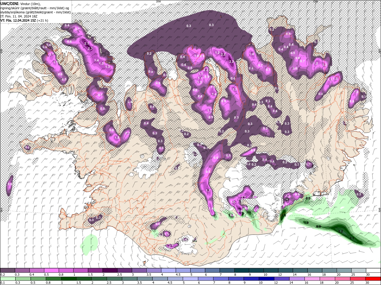Pick the white swatch labeled 30 in top legend
Viewport: 381px width, 285px height.
(373, 270)
